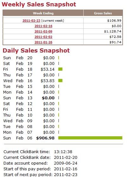Click the Gross Sales column header

point(103,13)
